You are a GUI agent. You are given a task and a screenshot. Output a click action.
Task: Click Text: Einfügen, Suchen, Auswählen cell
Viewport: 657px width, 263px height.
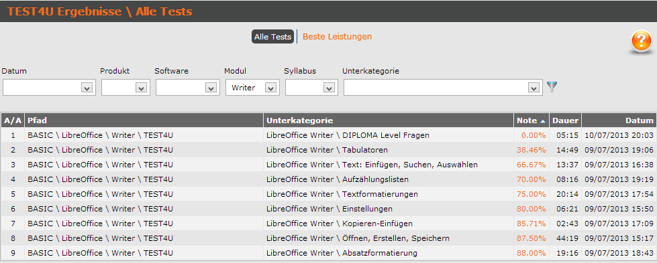point(389,165)
